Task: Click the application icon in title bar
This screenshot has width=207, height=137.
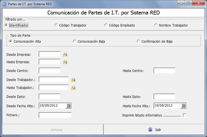Action: click(x=4, y=4)
